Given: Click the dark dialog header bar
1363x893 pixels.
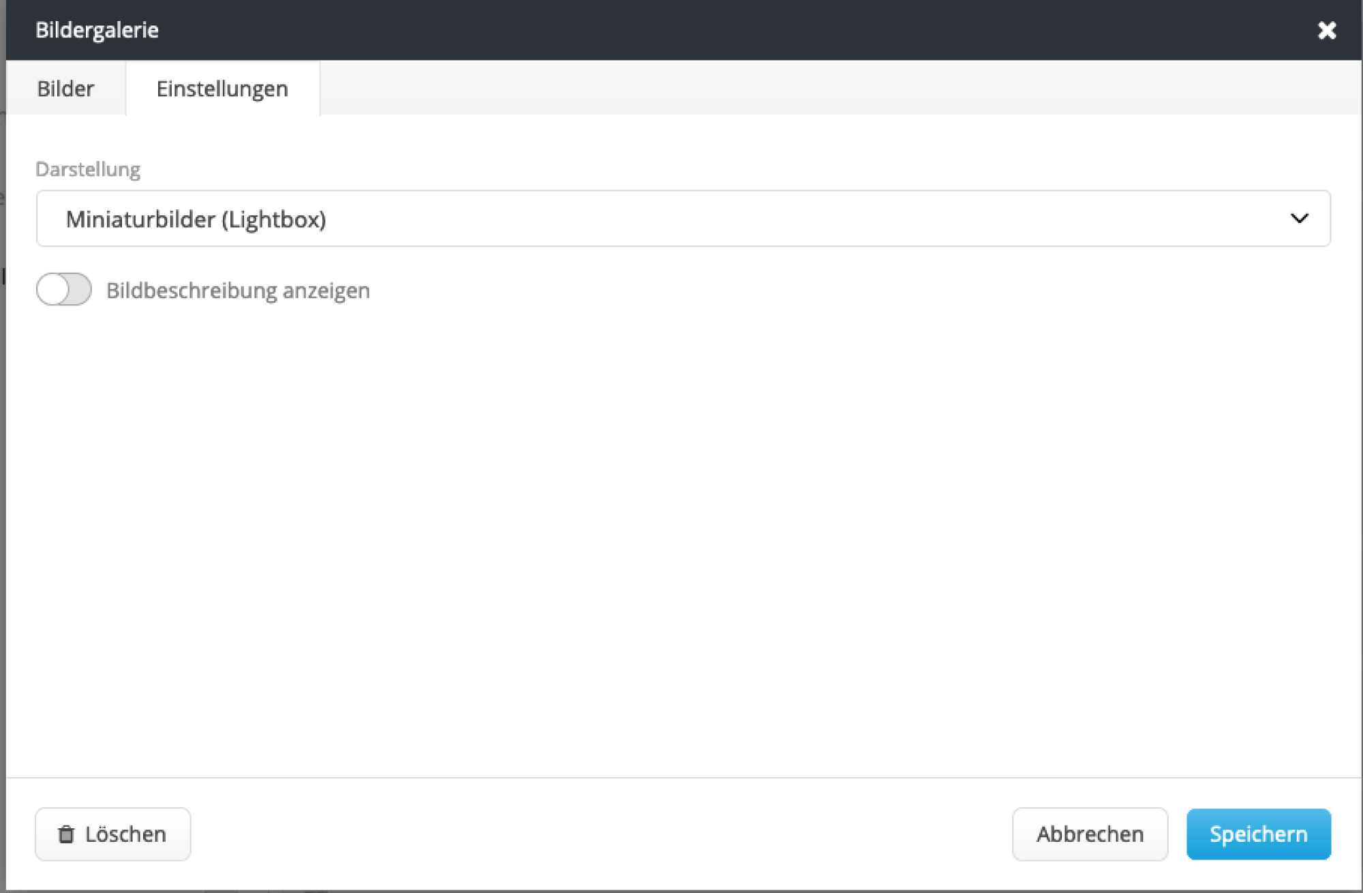Looking at the screenshot, I should click(681, 30).
